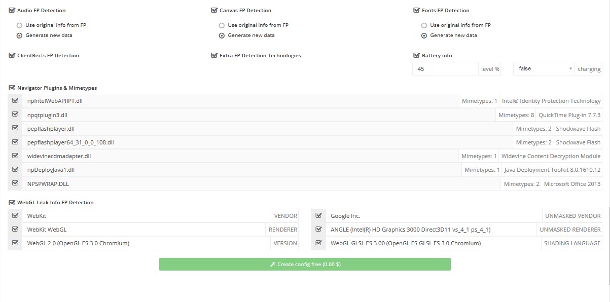Select 'Use original info from FP' for Canvas
Viewport: 610px width, 302px height.
point(222,25)
